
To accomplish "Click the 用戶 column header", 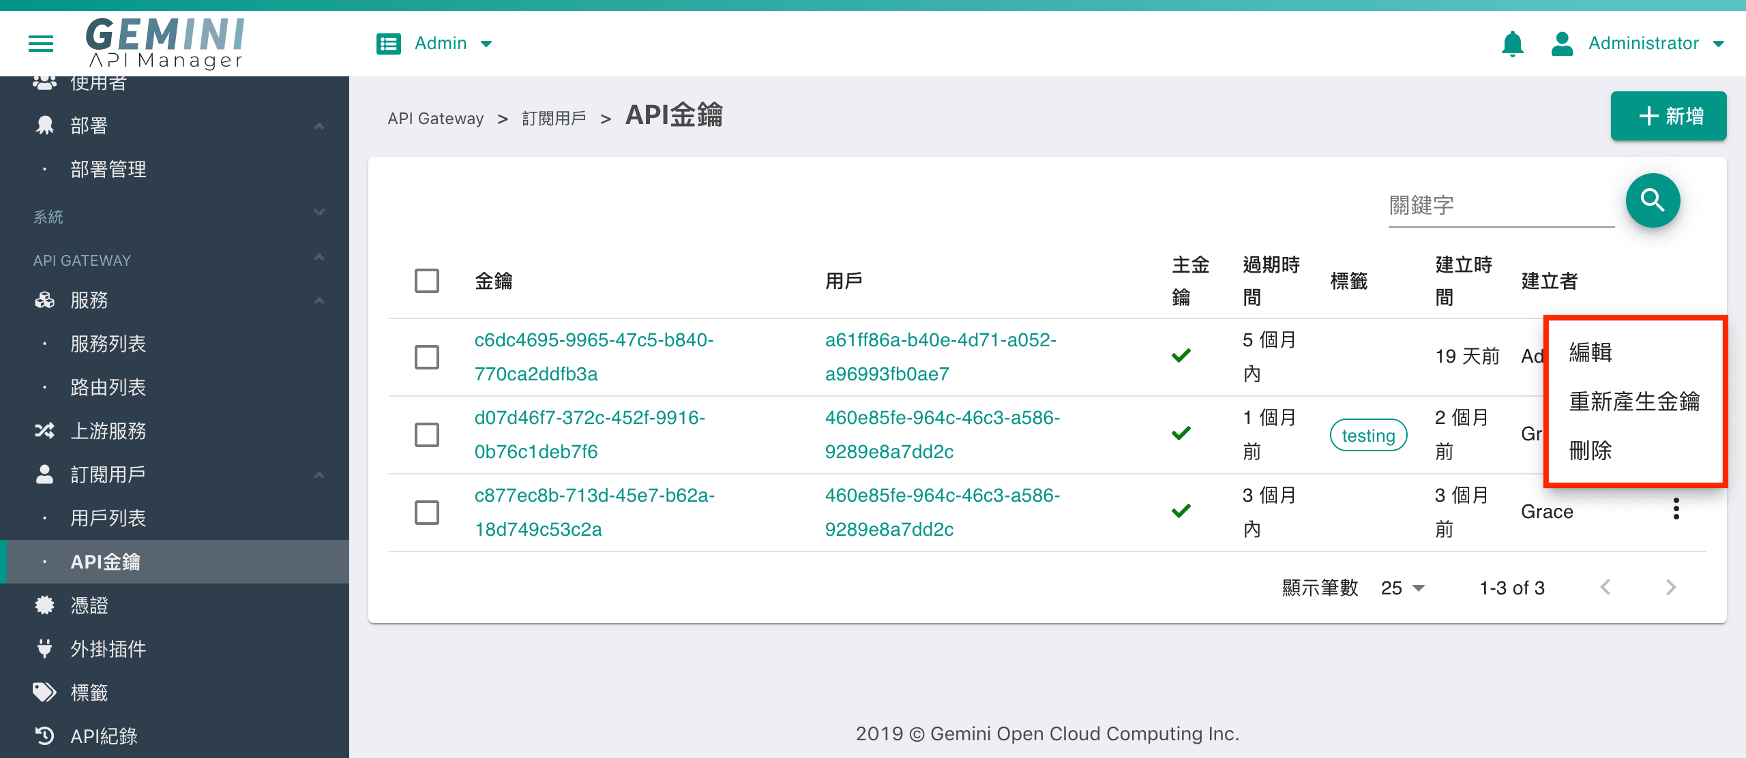I will pyautogui.click(x=844, y=281).
